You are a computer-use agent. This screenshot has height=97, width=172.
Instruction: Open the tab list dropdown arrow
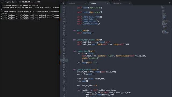(170, 3)
